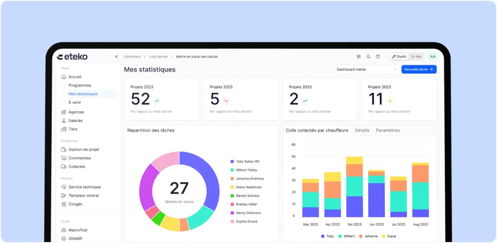Screen dimensions: 497x243
Task: Click the yellow arrow icon beside 11
Action: 390,101
